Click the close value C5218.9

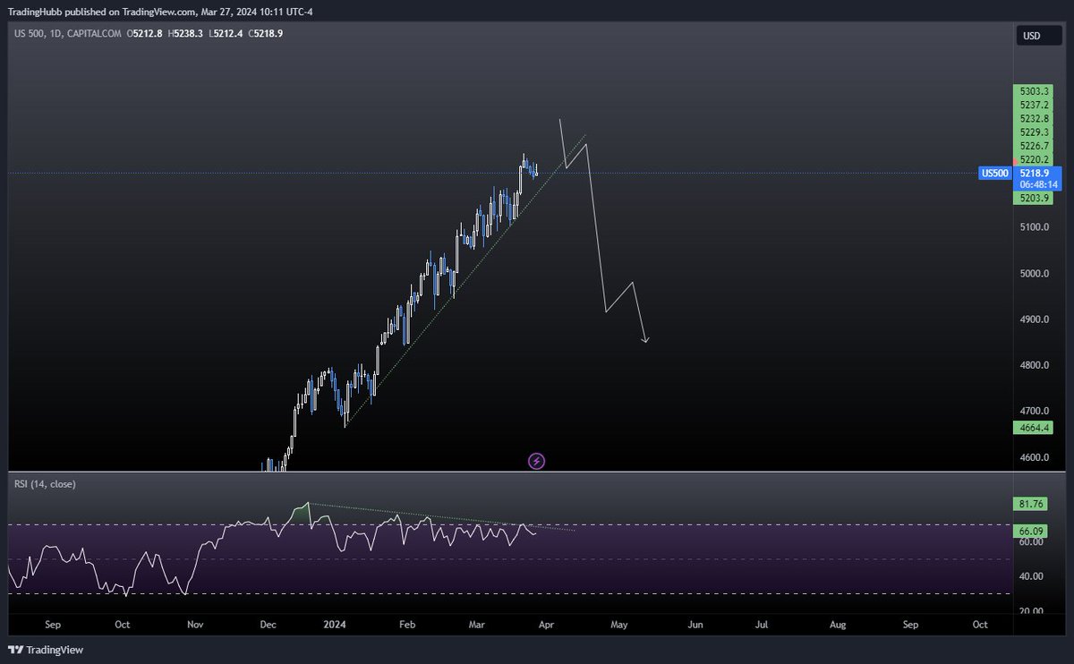coord(266,33)
